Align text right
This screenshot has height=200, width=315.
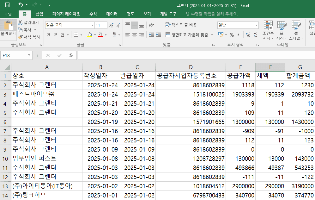click(142, 35)
